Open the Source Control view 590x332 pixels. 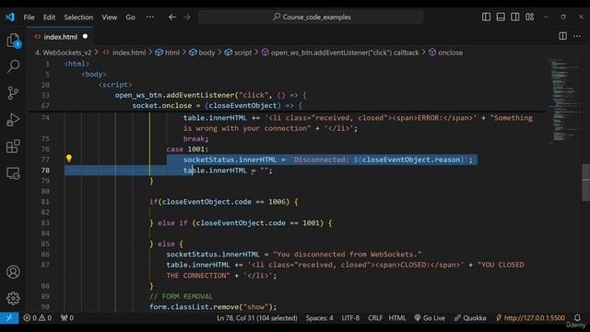click(13, 92)
